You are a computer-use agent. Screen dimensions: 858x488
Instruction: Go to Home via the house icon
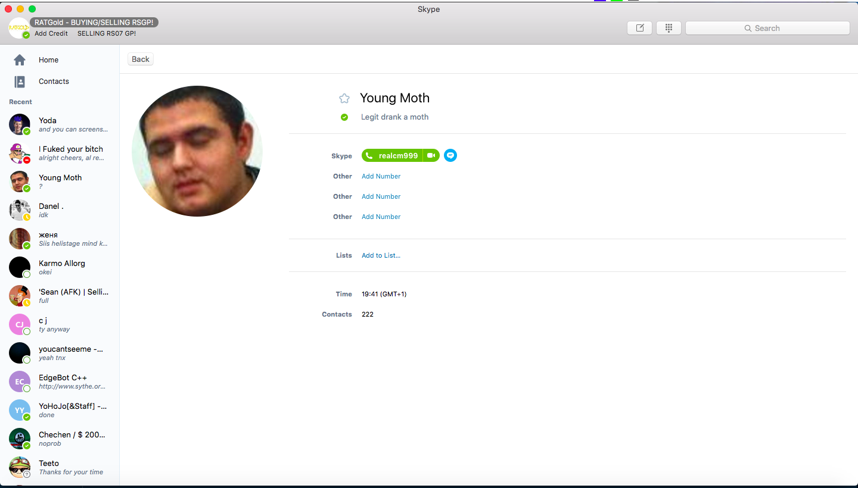point(20,60)
